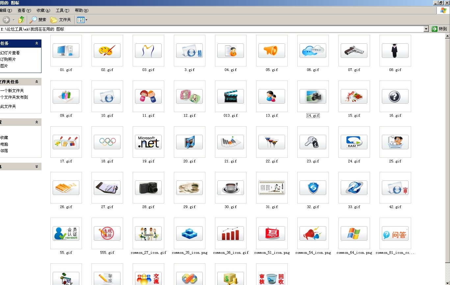450x285 pixels.
Task: Select the Microsoft .net thumbnail 19.gif
Action: pos(148,142)
